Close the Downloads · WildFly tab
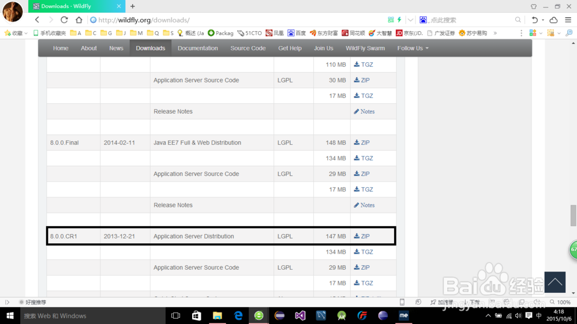This screenshot has width=577, height=324. 119,6
